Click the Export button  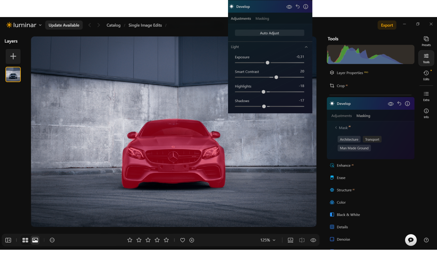(x=387, y=25)
